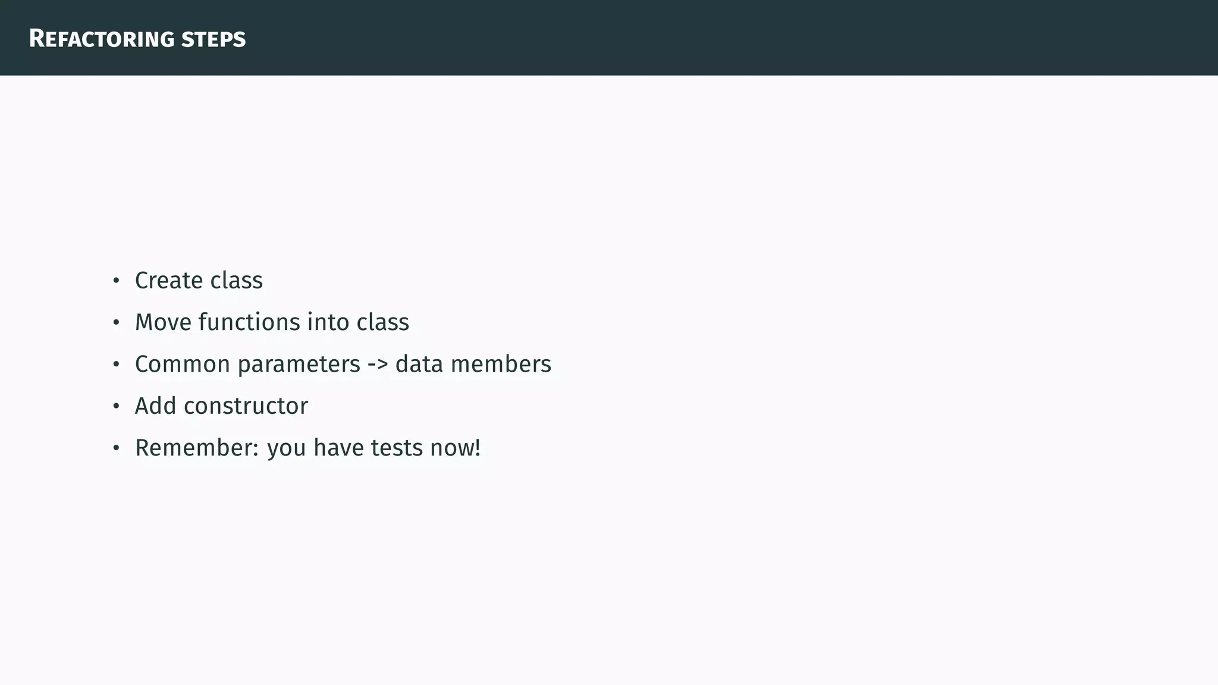Click the words 'tests now!'
This screenshot has width=1218, height=685.
pyautogui.click(x=426, y=448)
